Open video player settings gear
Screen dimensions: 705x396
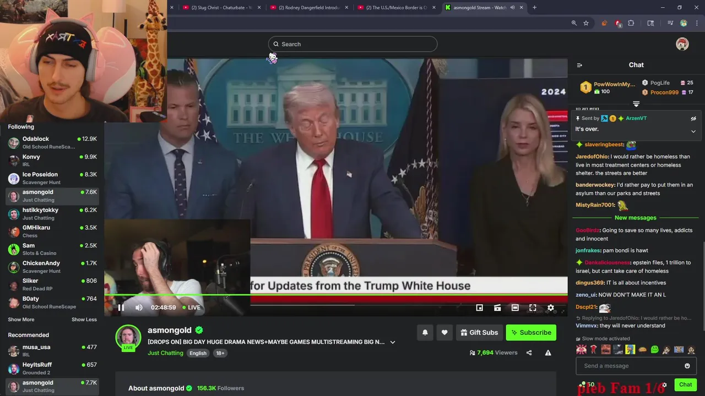pos(550,308)
